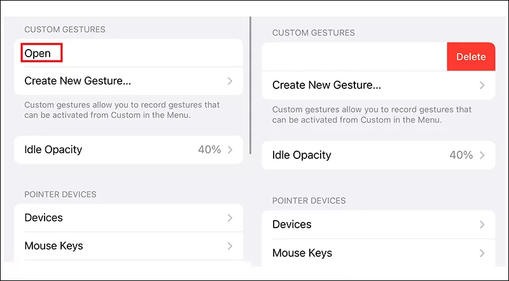
Task: Expand Idle Opacity chevron in right panel
Action: tap(482, 155)
